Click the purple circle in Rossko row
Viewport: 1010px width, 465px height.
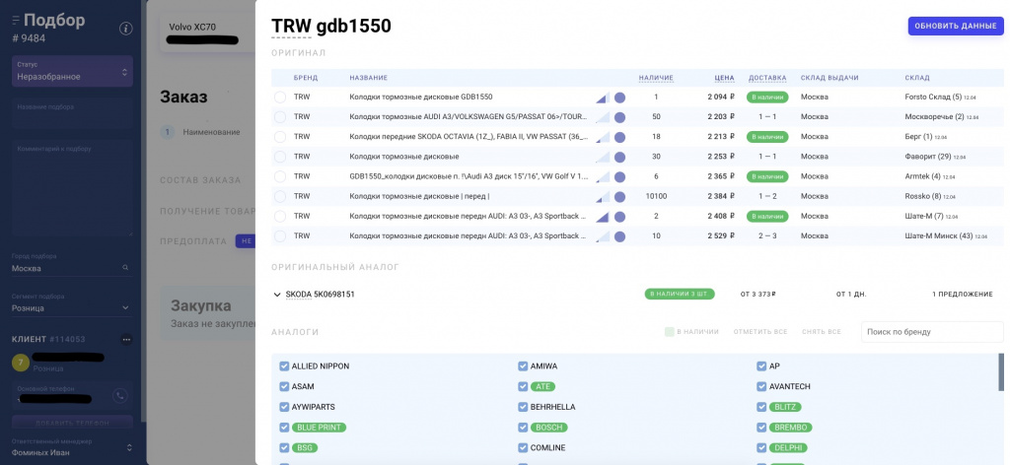(x=619, y=196)
